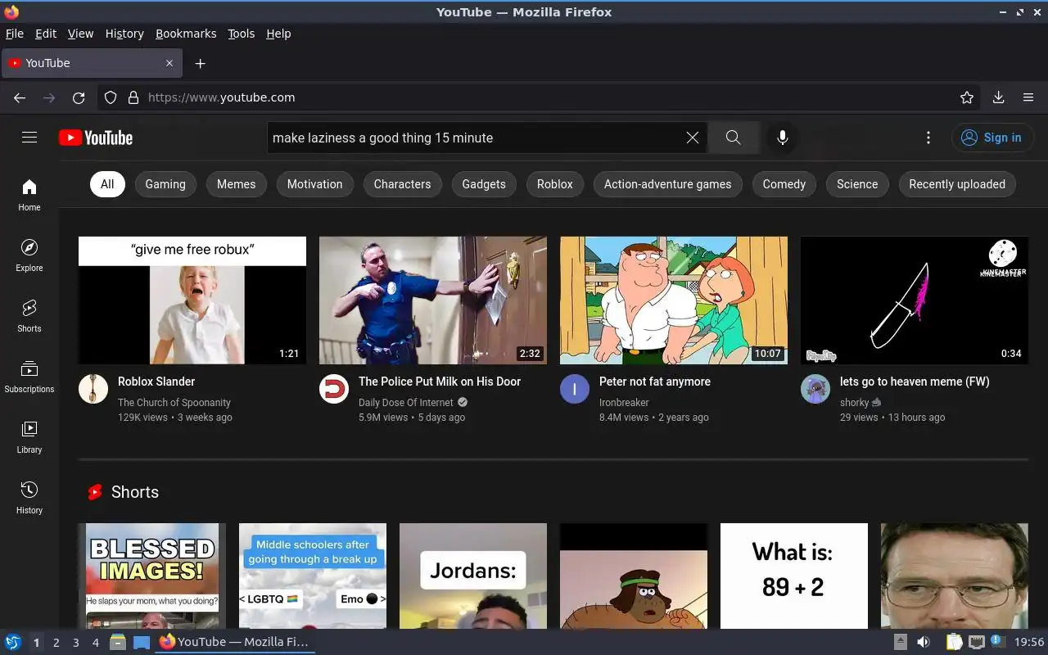Open Firefox downloads panel

click(998, 97)
